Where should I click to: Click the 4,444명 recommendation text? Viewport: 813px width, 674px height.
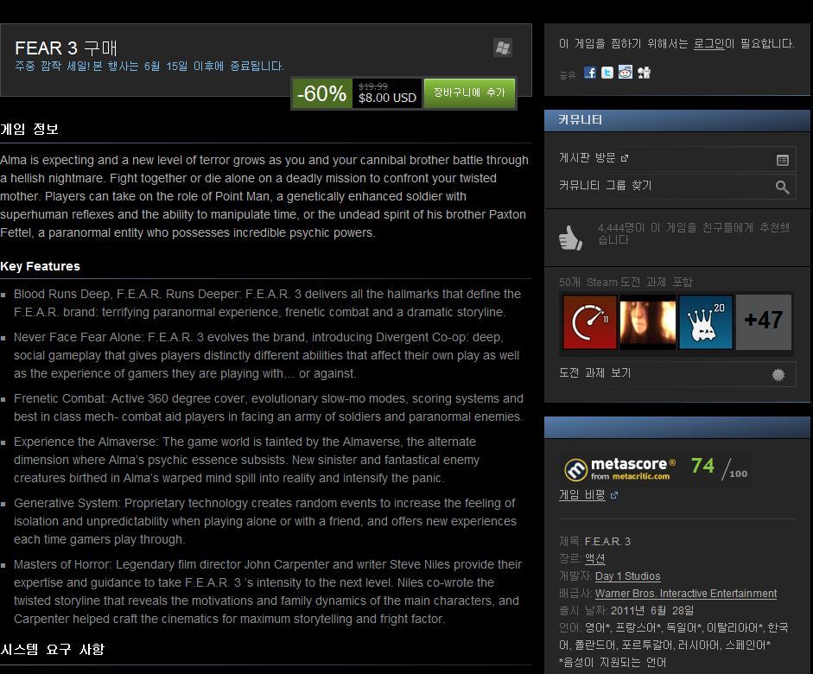point(694,234)
